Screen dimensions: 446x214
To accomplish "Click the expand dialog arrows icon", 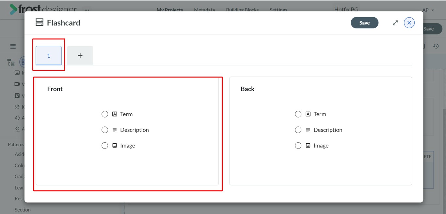I will [395, 23].
